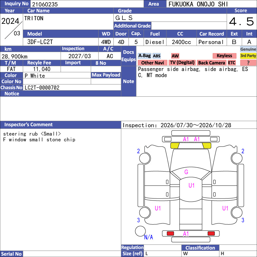
Task: Click the N/A spare tire label
Action: pyautogui.click(x=148, y=237)
